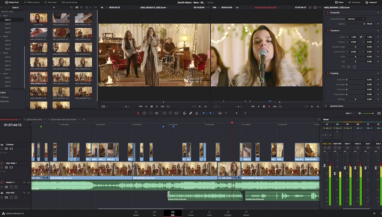Select the Blade Edit tool
This screenshot has height=217, width=382.
157,113
